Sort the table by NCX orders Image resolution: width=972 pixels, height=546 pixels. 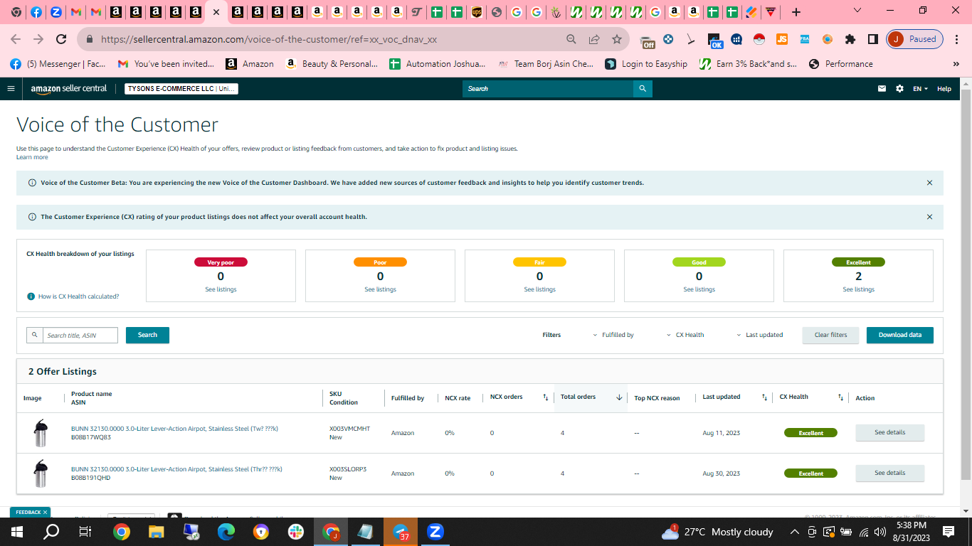(x=546, y=397)
